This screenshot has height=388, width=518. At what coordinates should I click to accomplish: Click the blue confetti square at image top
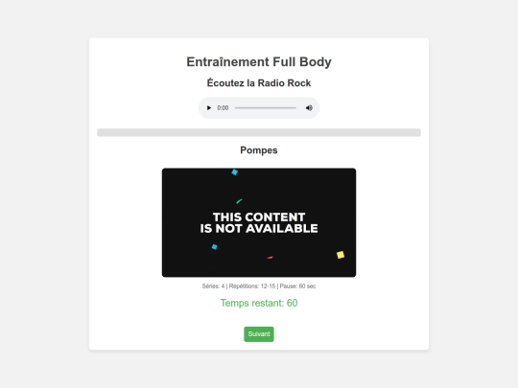tap(235, 171)
